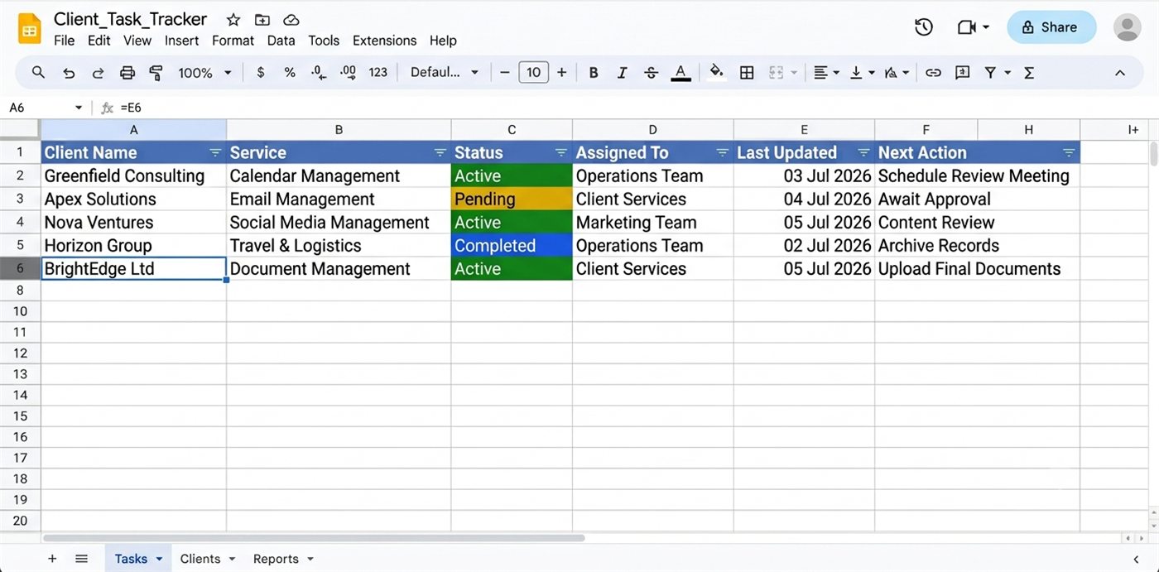Select the Pending status cell
The image size is (1159, 572).
(512, 199)
